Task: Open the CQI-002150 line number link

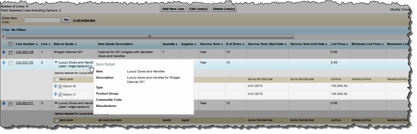Action: tap(24, 63)
